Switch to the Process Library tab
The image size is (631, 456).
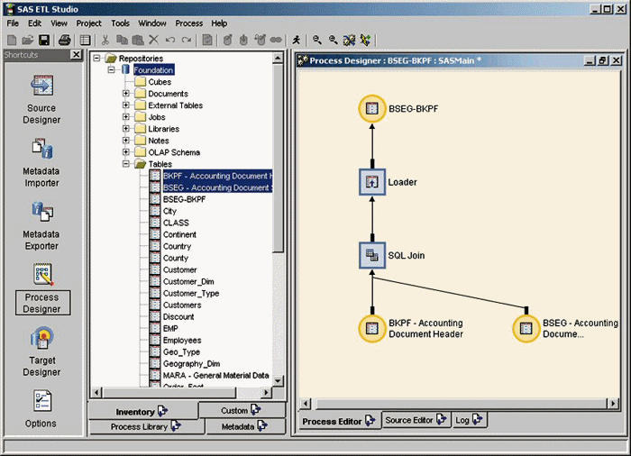click(x=146, y=426)
